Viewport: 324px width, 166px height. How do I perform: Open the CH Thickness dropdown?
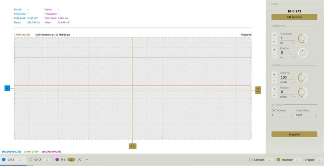coord(282,115)
